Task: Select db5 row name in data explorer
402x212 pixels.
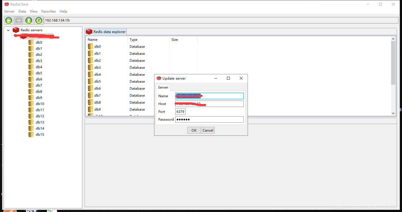Action: point(97,82)
